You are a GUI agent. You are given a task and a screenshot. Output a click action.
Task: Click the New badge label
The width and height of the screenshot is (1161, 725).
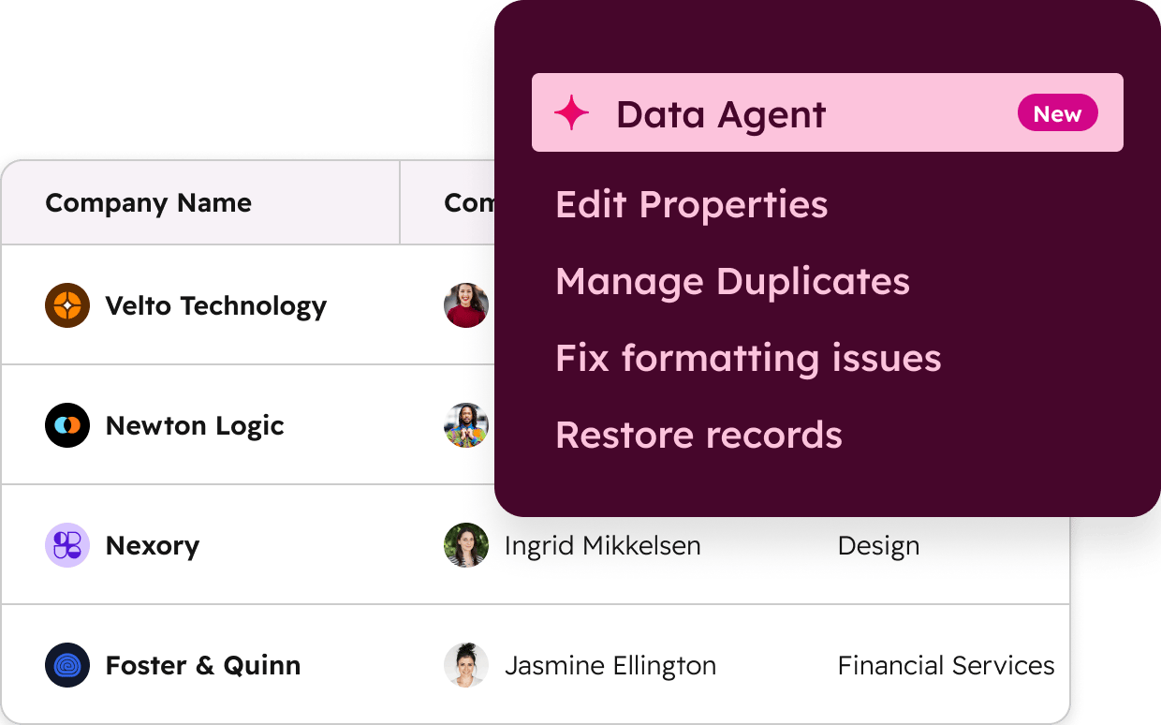pos(1057,112)
